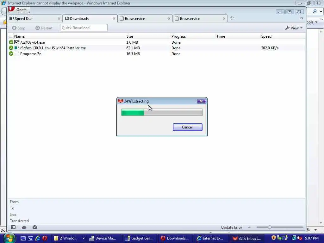Open Internet Explorer search magnifier icon
The width and height of the screenshot is (324, 243).
[x=315, y=11]
